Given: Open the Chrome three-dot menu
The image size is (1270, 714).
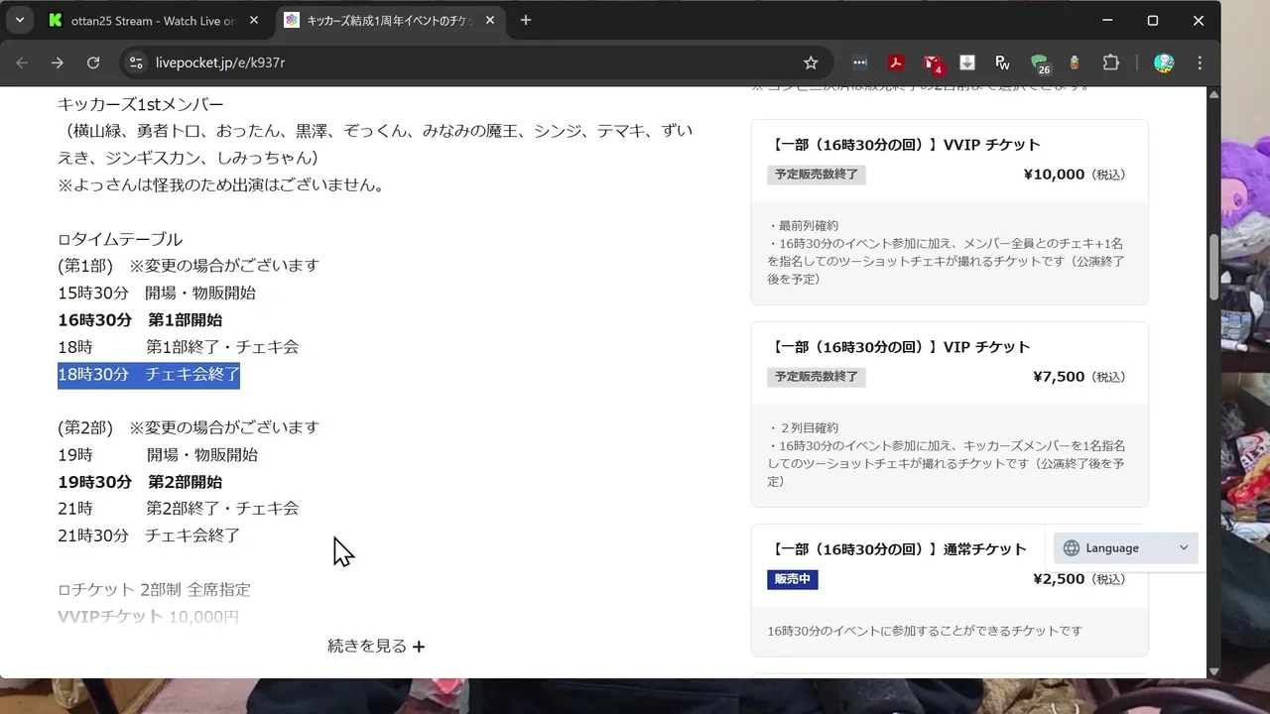Looking at the screenshot, I should point(1200,62).
